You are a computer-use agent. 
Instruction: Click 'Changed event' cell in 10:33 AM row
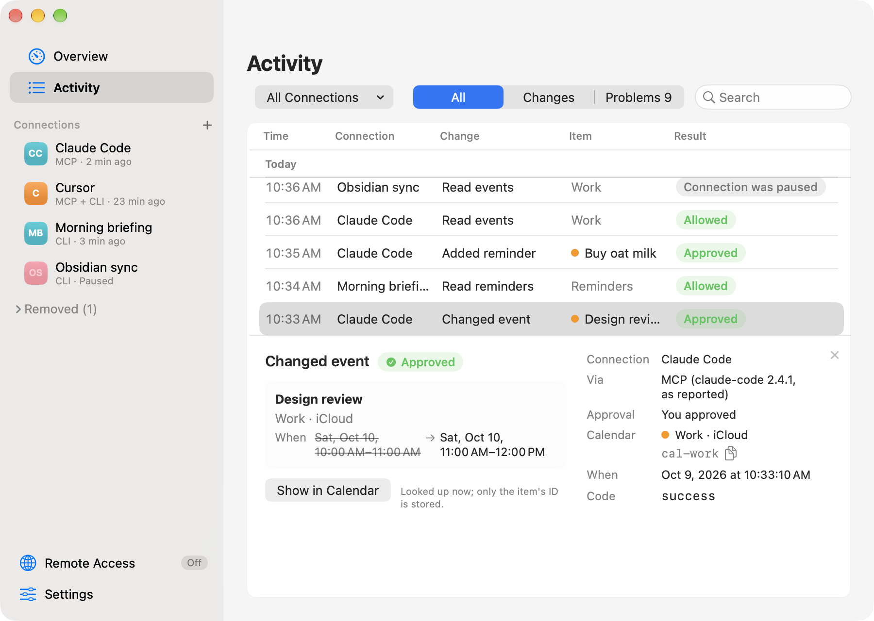(486, 319)
